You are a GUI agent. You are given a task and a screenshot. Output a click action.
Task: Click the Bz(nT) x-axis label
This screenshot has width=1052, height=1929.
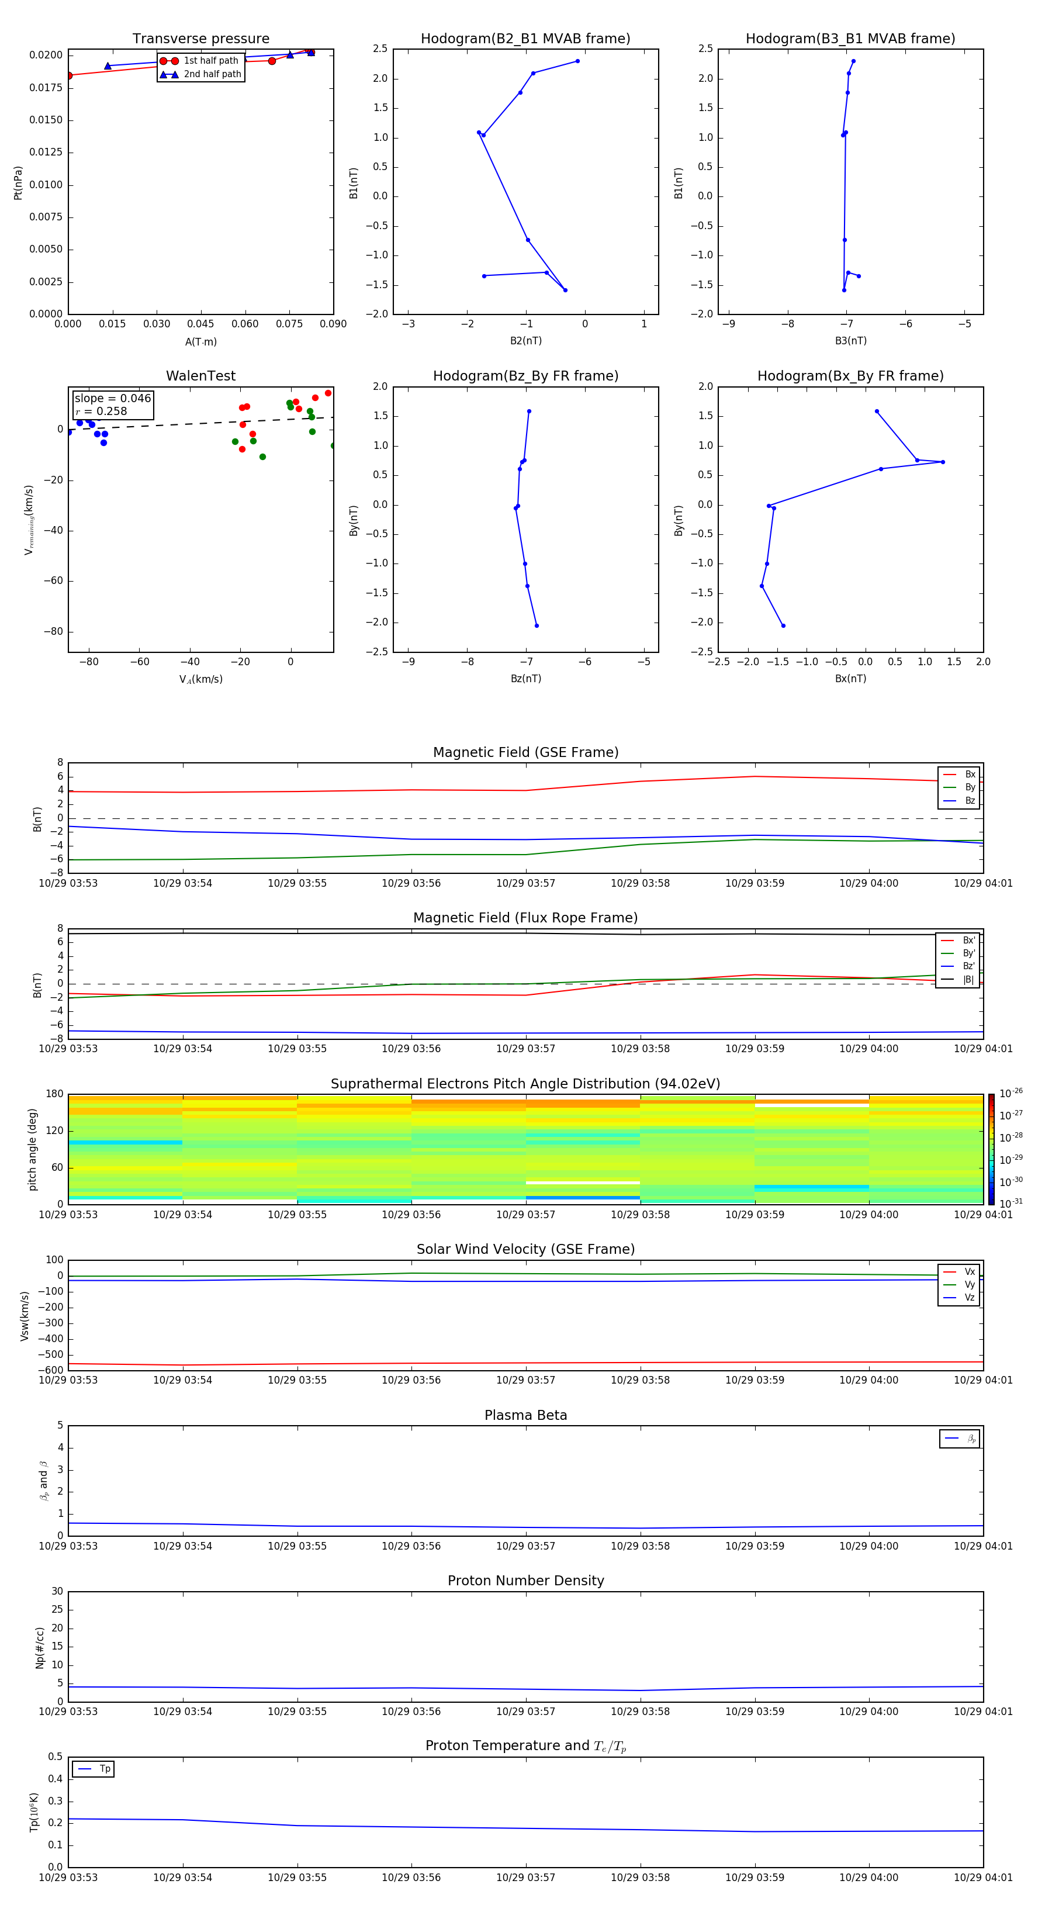525,679
